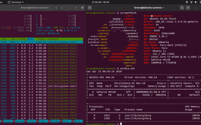This screenshot has width=201, height=125.
Task: Click GTK Theme: Yaru-dark line
Action: tap(165, 45)
